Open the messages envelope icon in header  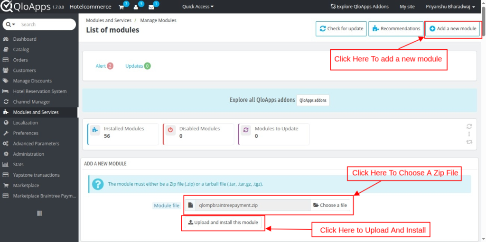pyautogui.click(x=151, y=7)
